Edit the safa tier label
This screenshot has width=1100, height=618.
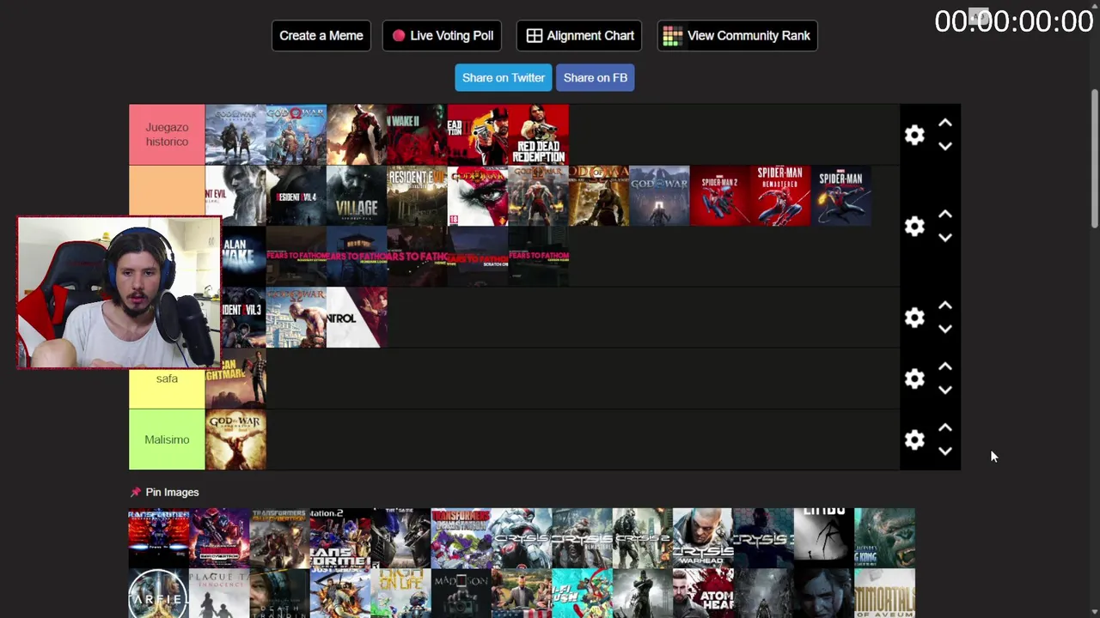167,379
